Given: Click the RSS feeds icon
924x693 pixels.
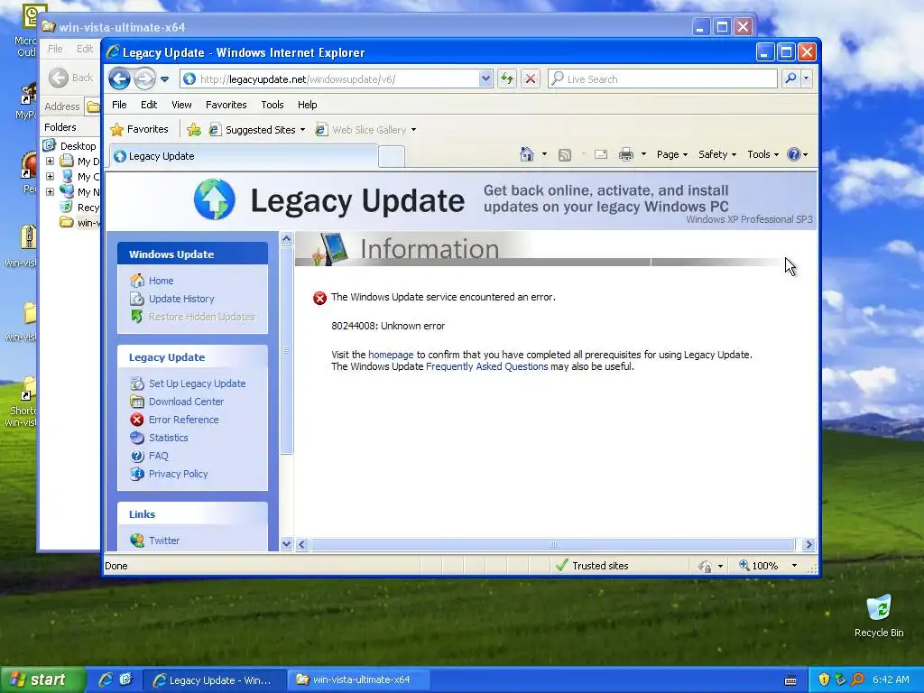Looking at the screenshot, I should tap(565, 154).
